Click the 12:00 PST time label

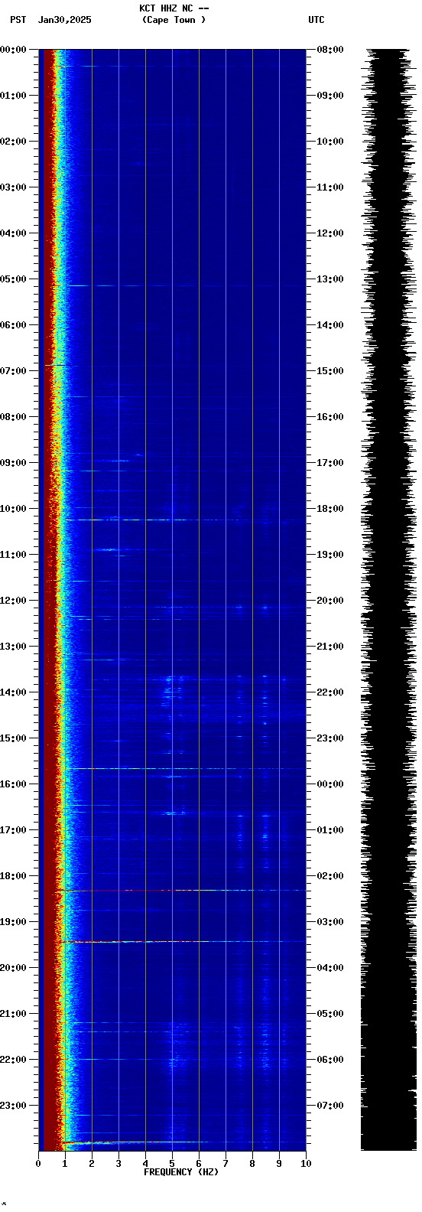13,601
